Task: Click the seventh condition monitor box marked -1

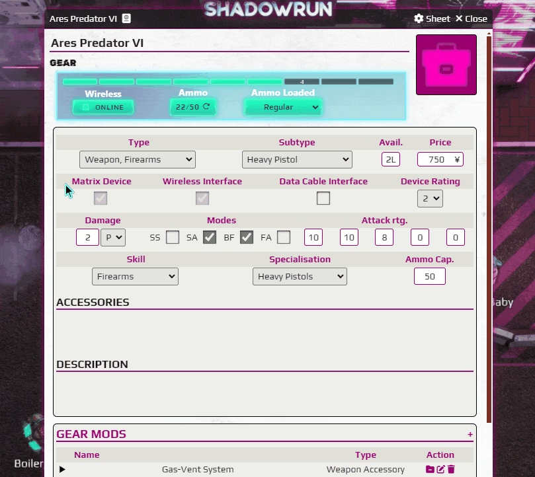Action: click(302, 81)
